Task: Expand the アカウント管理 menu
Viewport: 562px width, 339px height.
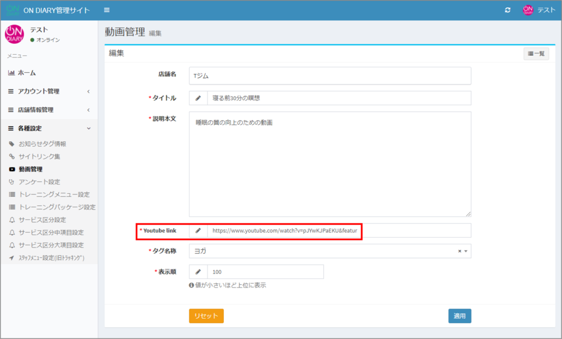Action: (48, 91)
